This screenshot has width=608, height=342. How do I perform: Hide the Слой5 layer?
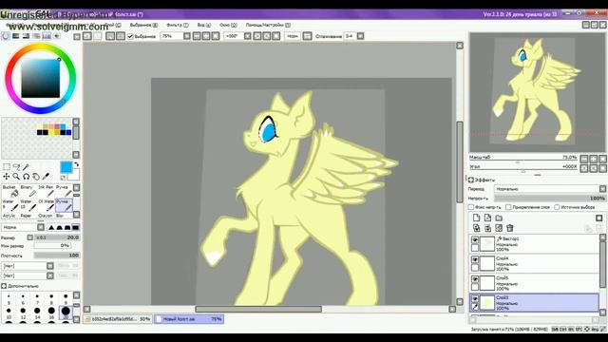(475, 279)
